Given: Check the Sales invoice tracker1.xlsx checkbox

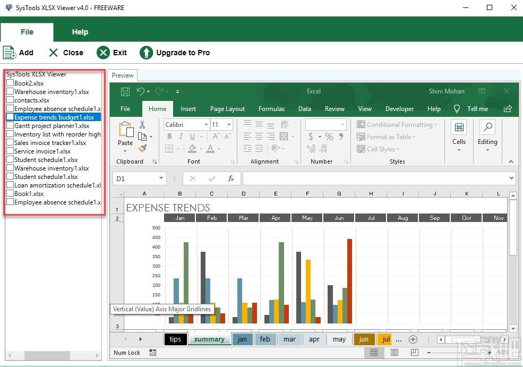Looking at the screenshot, I should click(10, 142).
